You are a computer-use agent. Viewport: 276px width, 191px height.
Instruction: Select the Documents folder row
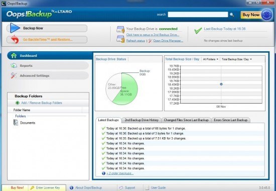(x=48, y=123)
